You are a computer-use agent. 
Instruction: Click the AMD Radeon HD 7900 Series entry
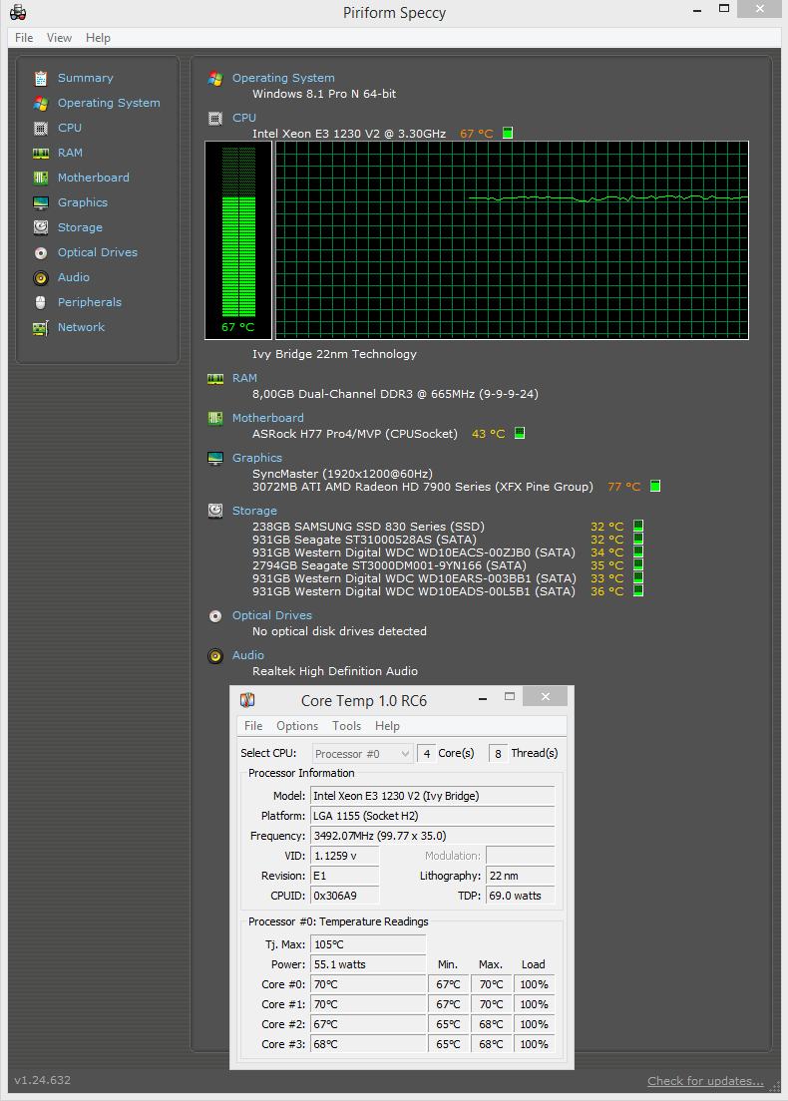[422, 487]
